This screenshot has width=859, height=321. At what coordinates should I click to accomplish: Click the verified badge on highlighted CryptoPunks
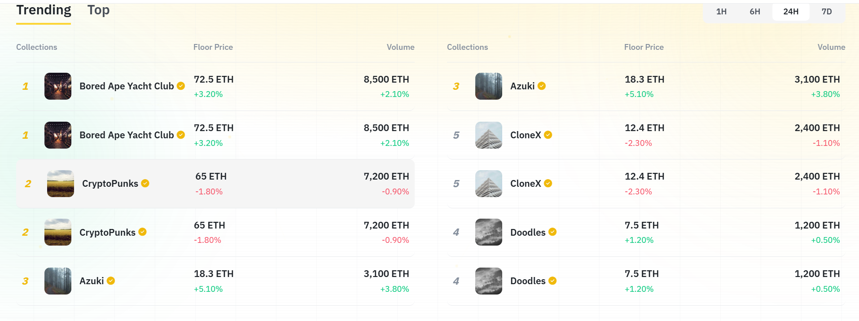click(x=145, y=183)
